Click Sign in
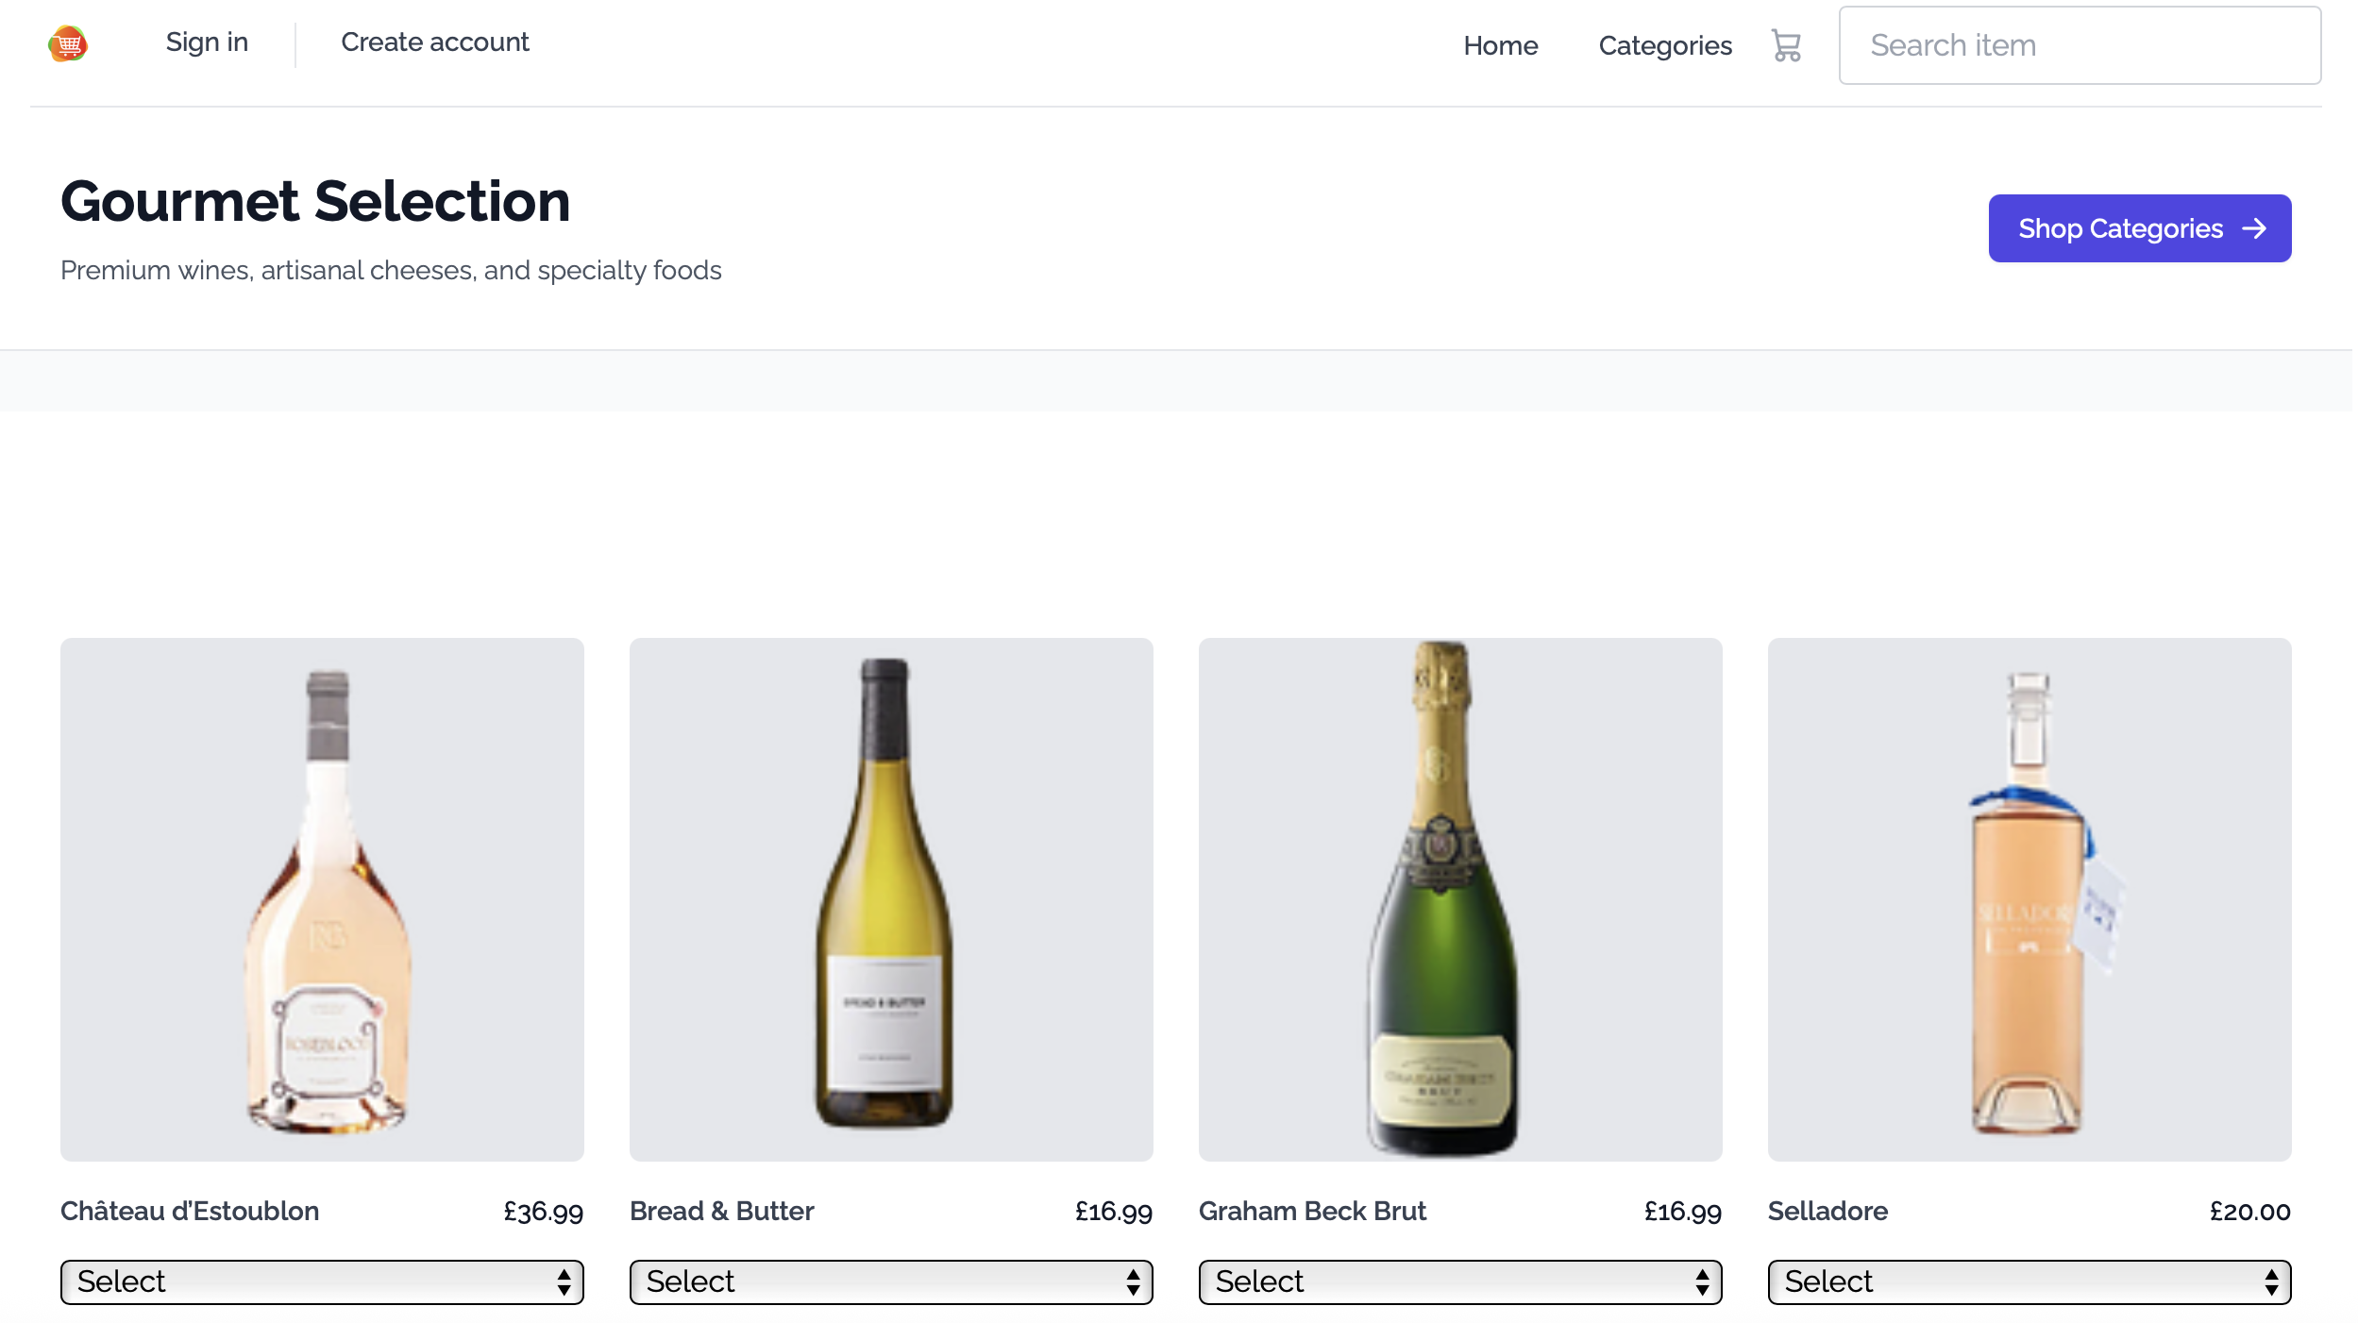Screen dimensions: 2358x1323 click(207, 42)
